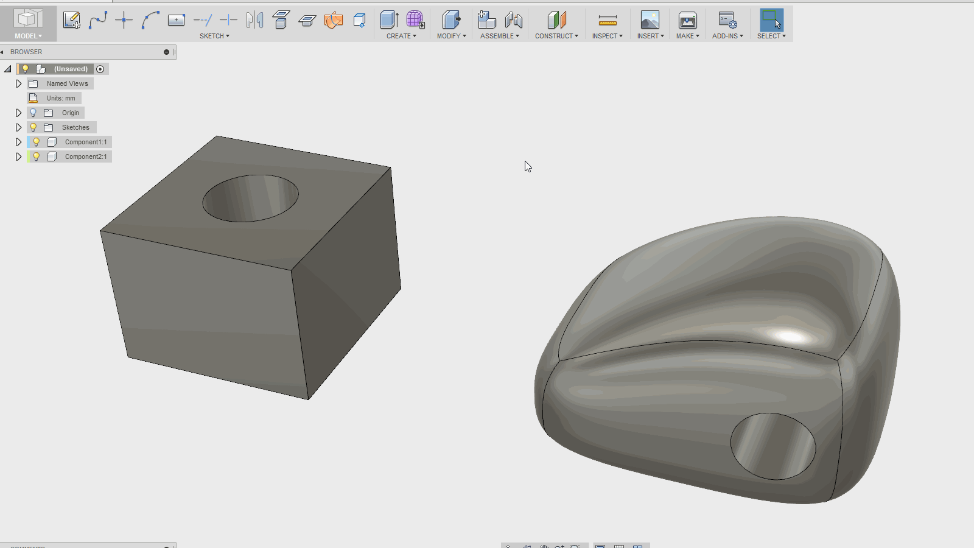Show the Origin folder via its lightbulb

click(33, 113)
